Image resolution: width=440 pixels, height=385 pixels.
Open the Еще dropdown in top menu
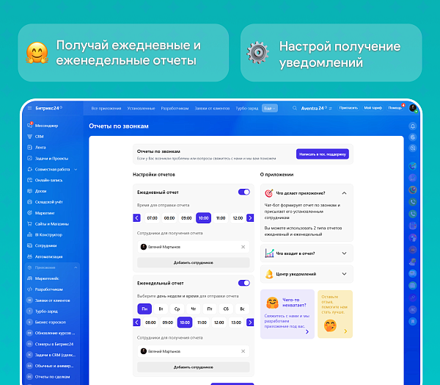270,108
